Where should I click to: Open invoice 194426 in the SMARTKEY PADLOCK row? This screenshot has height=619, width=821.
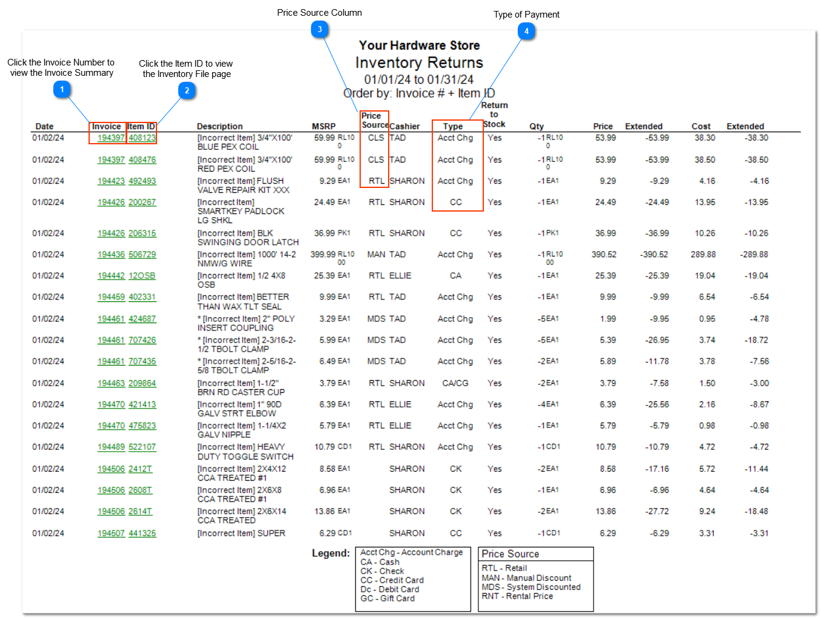coord(111,202)
